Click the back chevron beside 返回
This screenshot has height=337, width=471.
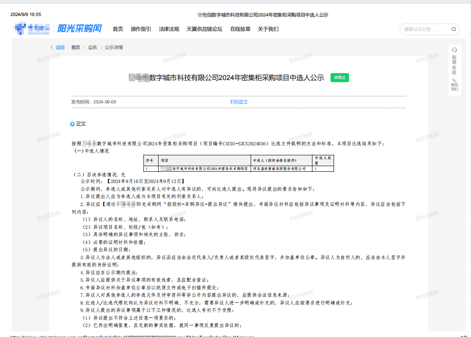[52, 47]
